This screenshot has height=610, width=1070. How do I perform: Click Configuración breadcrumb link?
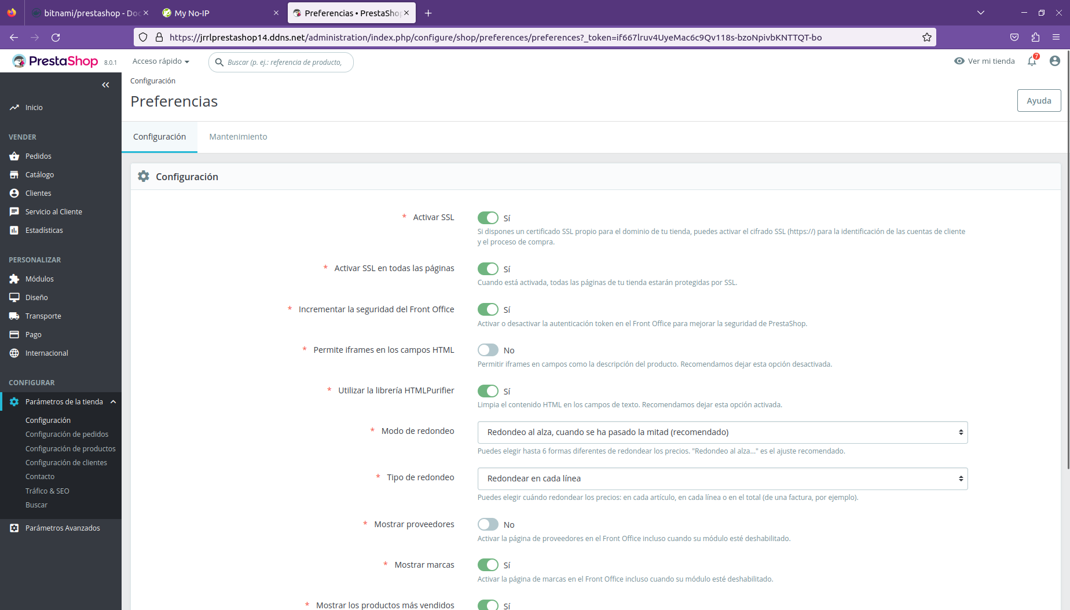(x=153, y=81)
